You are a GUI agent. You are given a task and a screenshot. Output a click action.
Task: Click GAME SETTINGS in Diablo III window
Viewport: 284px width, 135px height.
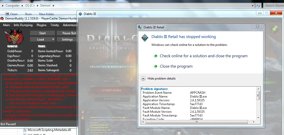[112, 99]
